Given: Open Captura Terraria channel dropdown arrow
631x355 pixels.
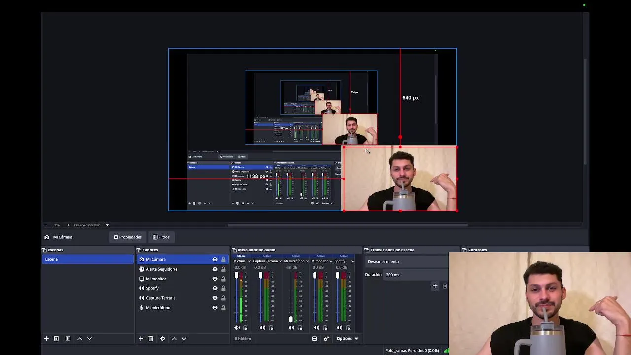Looking at the screenshot, I should tap(280, 261).
